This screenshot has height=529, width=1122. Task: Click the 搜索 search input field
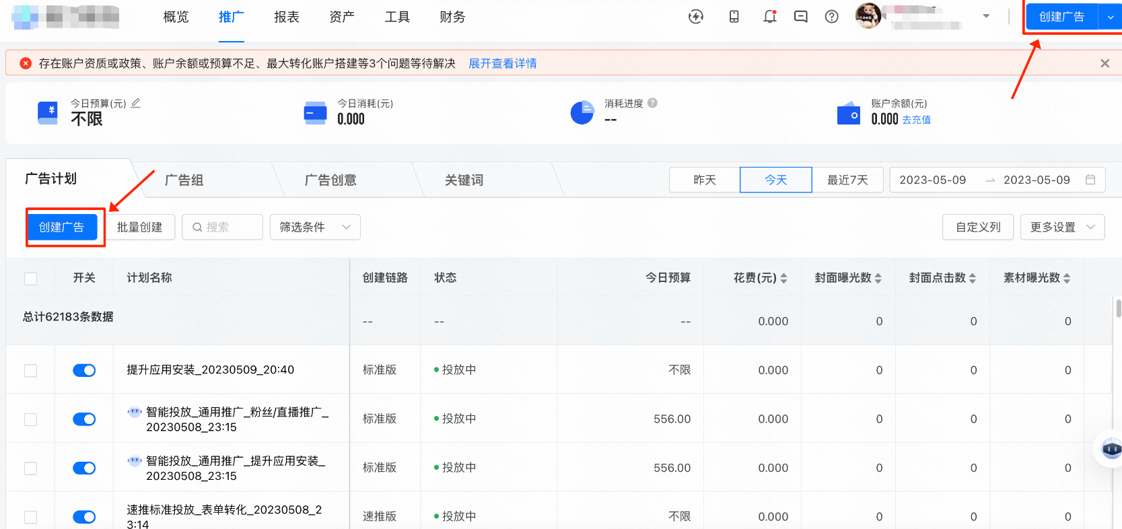pos(222,227)
